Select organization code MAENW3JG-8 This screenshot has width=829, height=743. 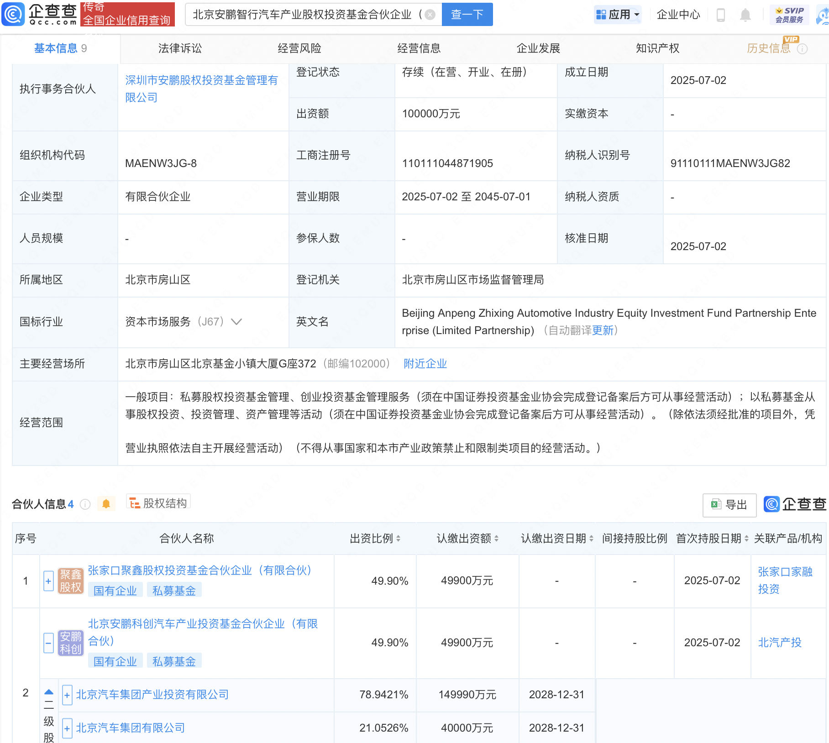161,163
